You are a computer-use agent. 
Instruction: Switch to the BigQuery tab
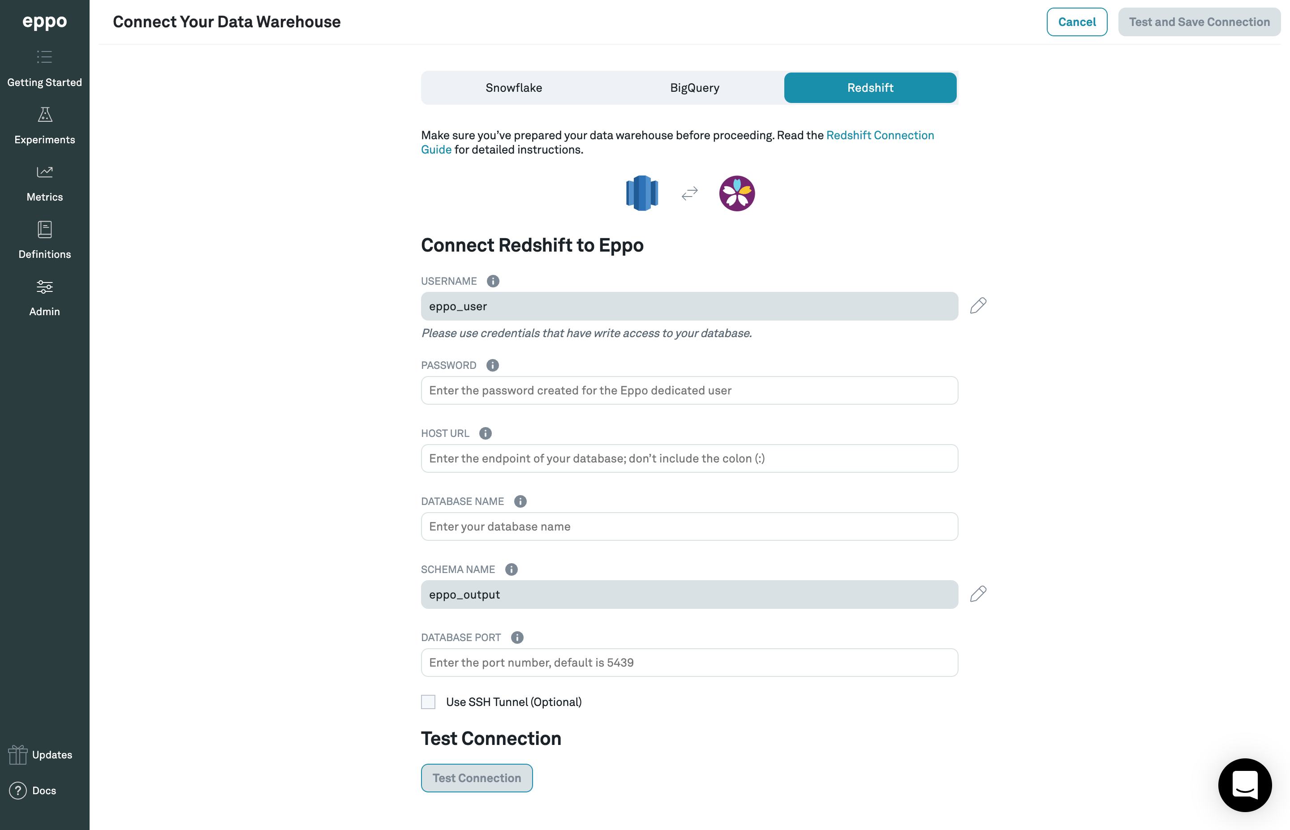point(694,87)
